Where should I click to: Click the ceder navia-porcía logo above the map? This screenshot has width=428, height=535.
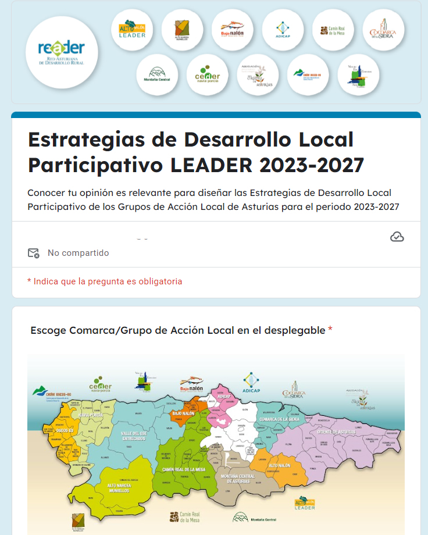(101, 384)
